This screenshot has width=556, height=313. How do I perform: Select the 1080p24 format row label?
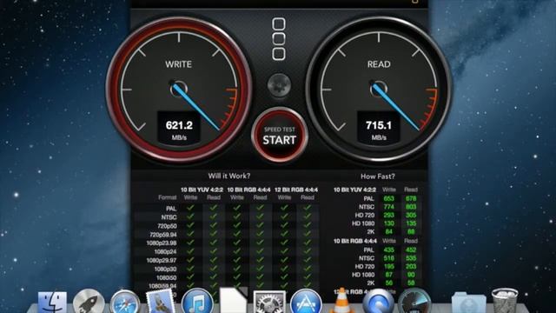coord(165,251)
